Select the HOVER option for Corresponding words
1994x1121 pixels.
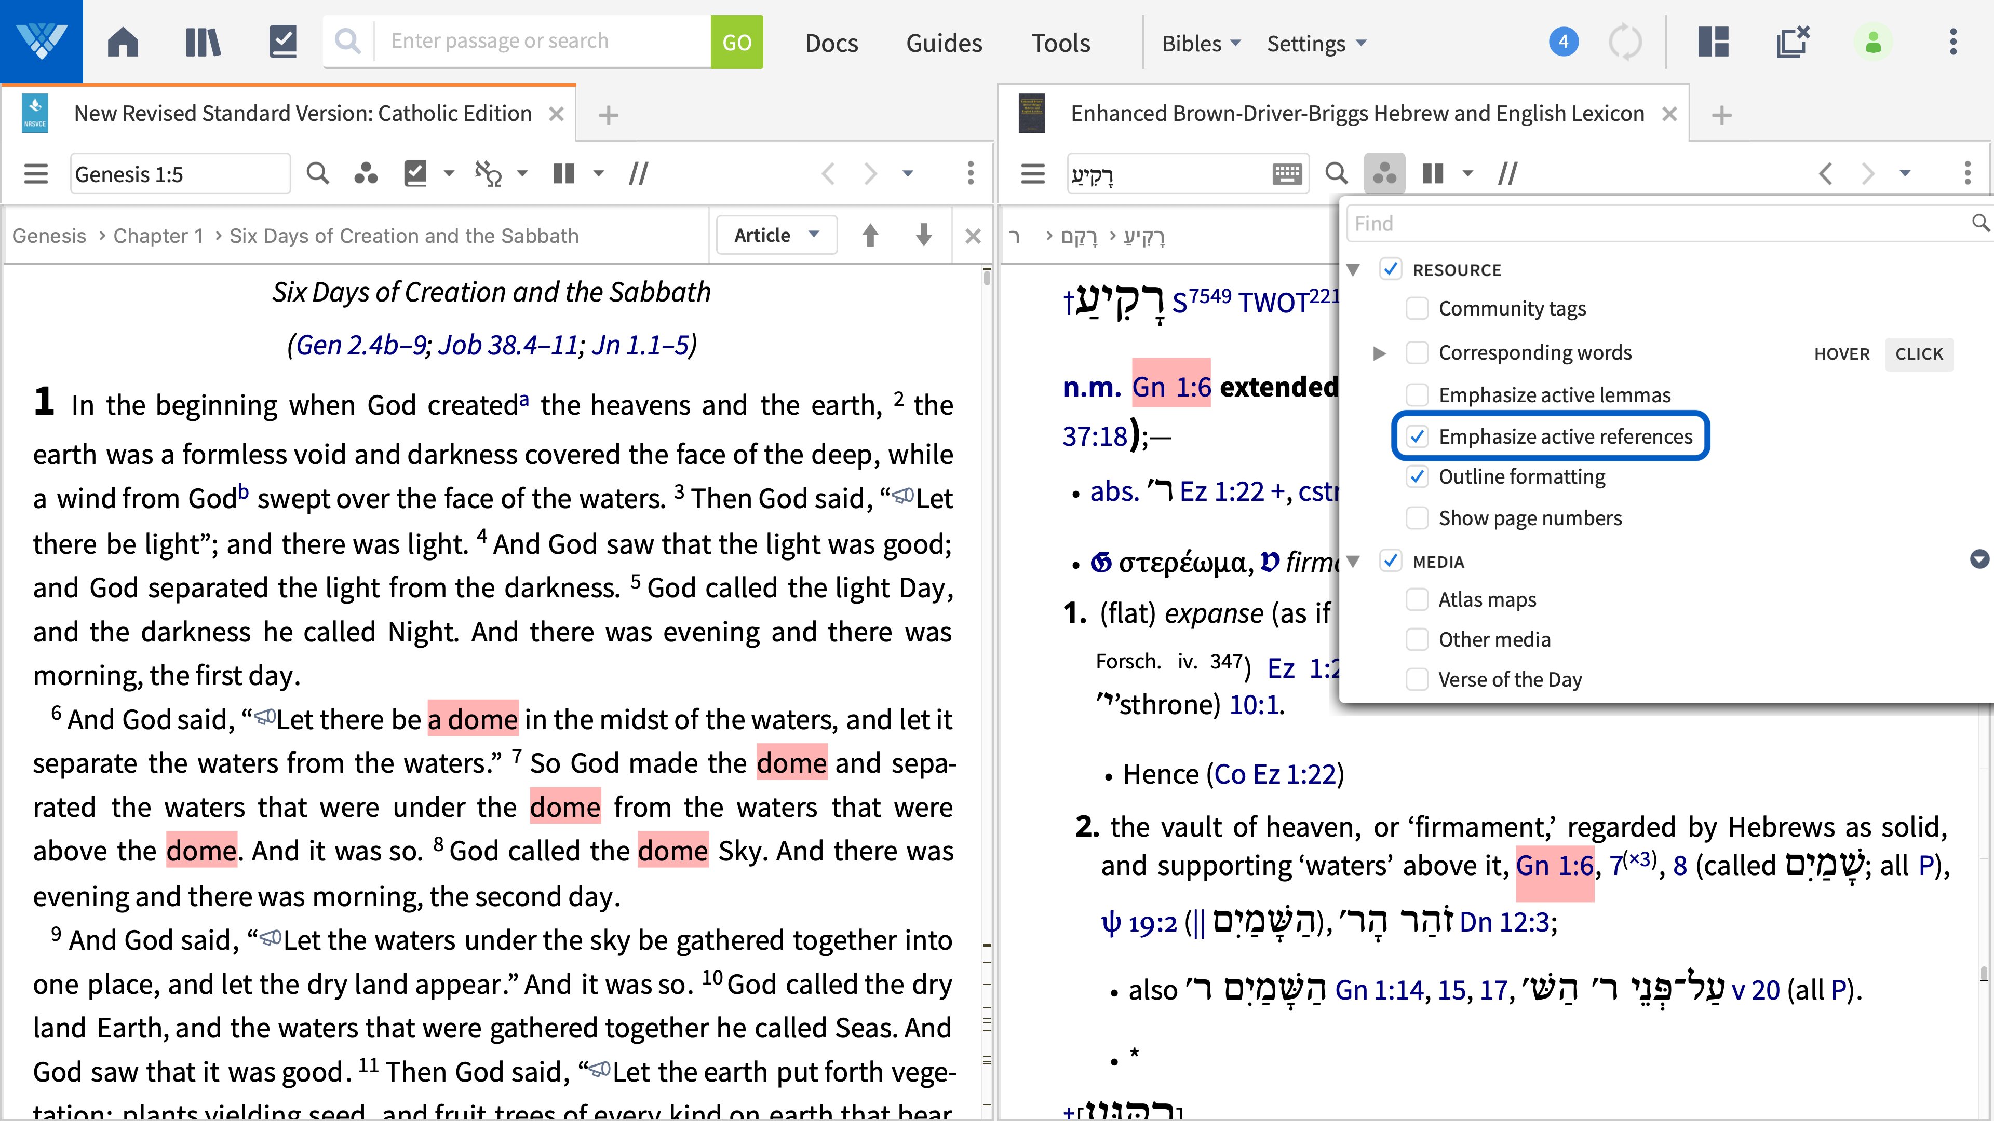tap(1841, 354)
